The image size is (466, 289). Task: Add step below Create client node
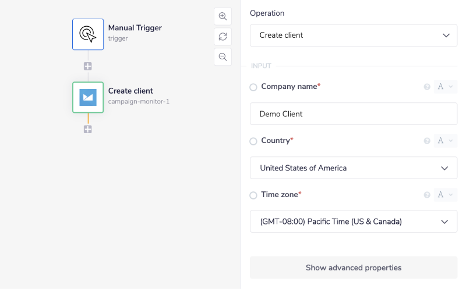(88, 129)
